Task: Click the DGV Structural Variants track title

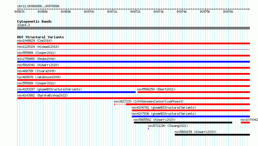Action: point(41,37)
